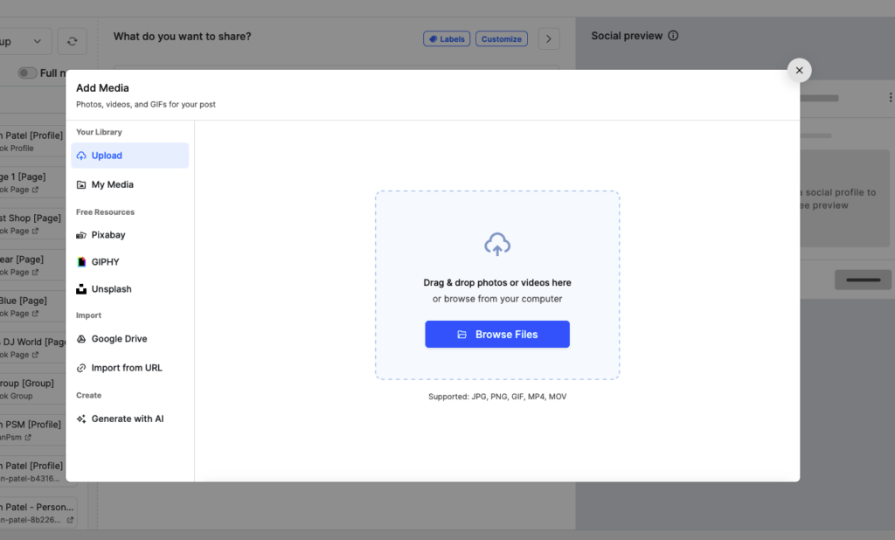The height and width of the screenshot is (540, 895).
Task: Click the Browse Files button
Action: (x=497, y=334)
